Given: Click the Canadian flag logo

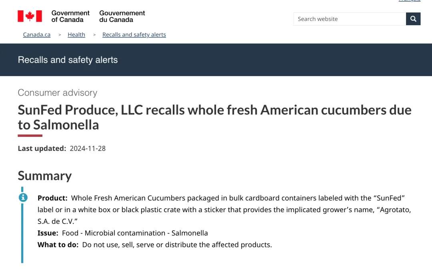Looking at the screenshot, I should [30, 16].
